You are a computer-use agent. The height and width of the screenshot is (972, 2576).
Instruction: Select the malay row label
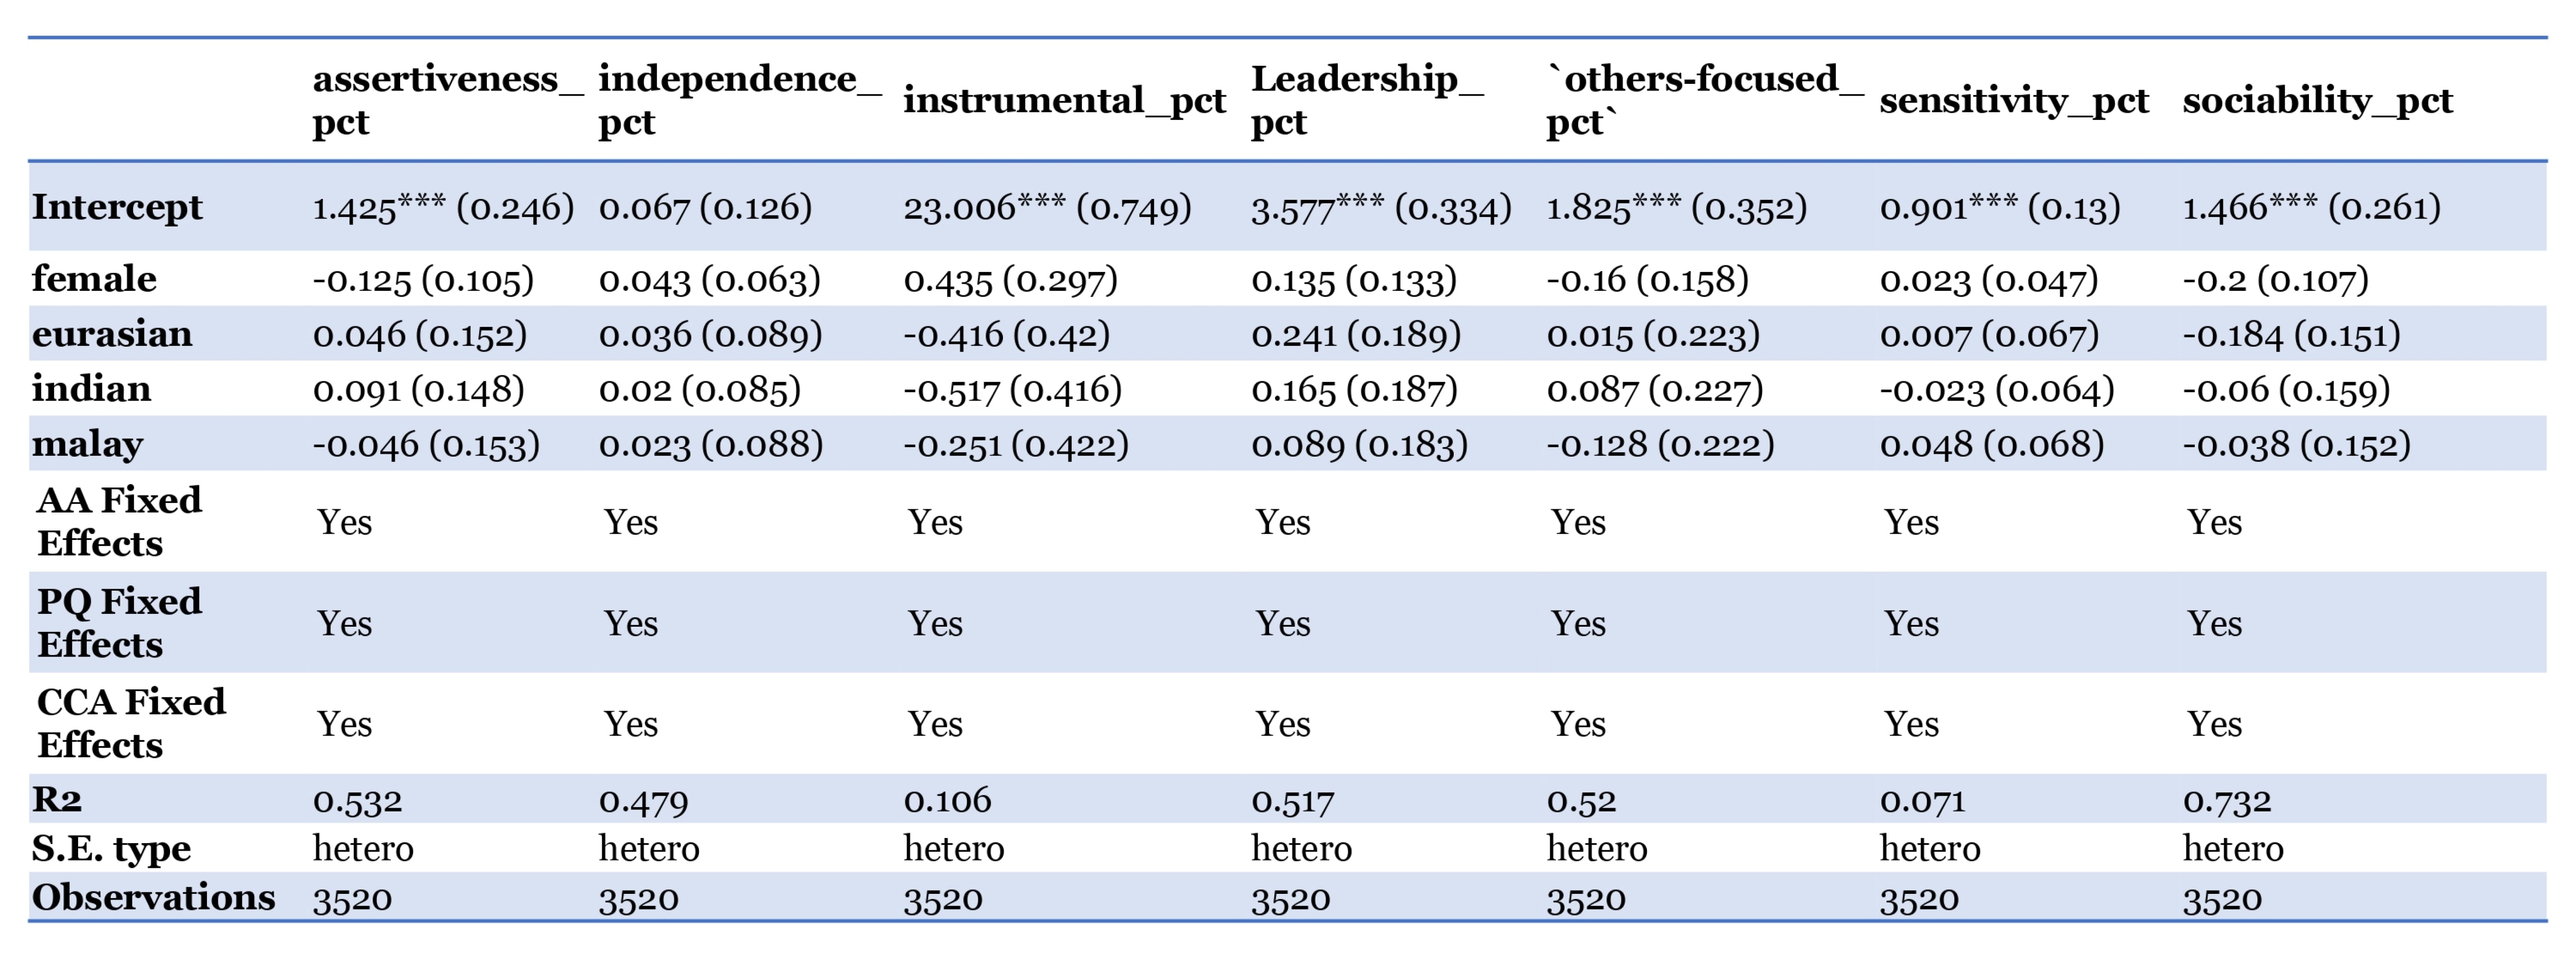(x=88, y=444)
